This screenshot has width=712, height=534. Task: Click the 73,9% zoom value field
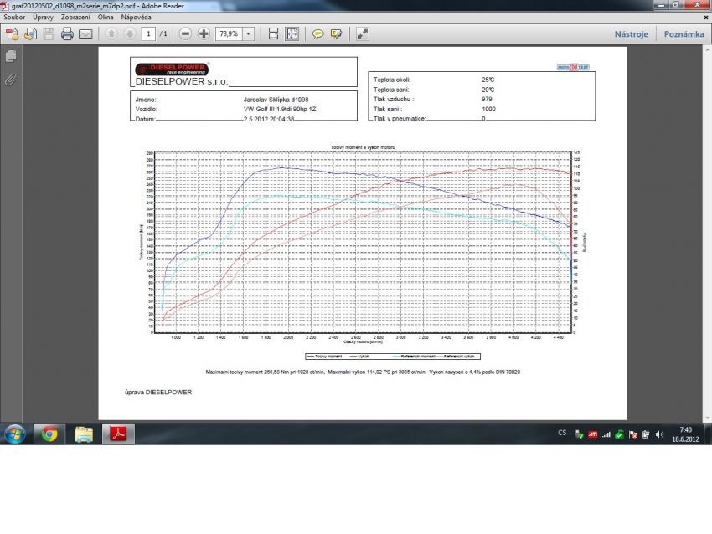(x=229, y=33)
